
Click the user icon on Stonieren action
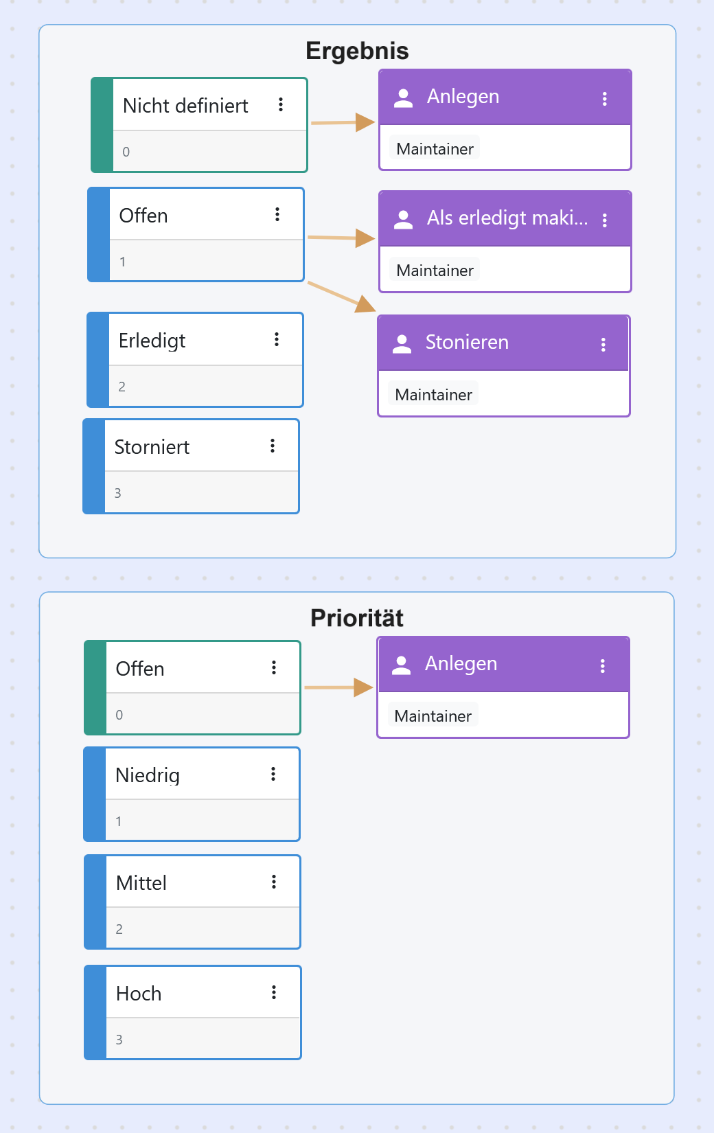[402, 343]
